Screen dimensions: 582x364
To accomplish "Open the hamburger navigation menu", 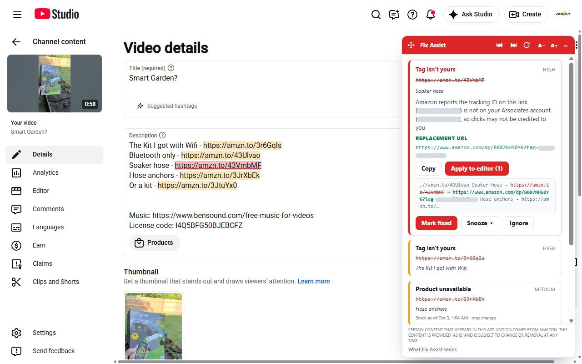I will click(17, 15).
